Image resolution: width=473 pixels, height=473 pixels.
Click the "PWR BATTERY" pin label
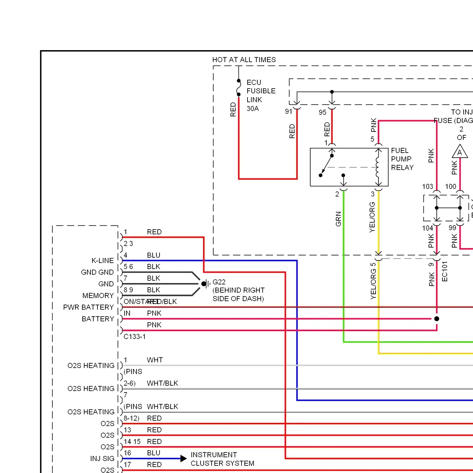point(88,307)
